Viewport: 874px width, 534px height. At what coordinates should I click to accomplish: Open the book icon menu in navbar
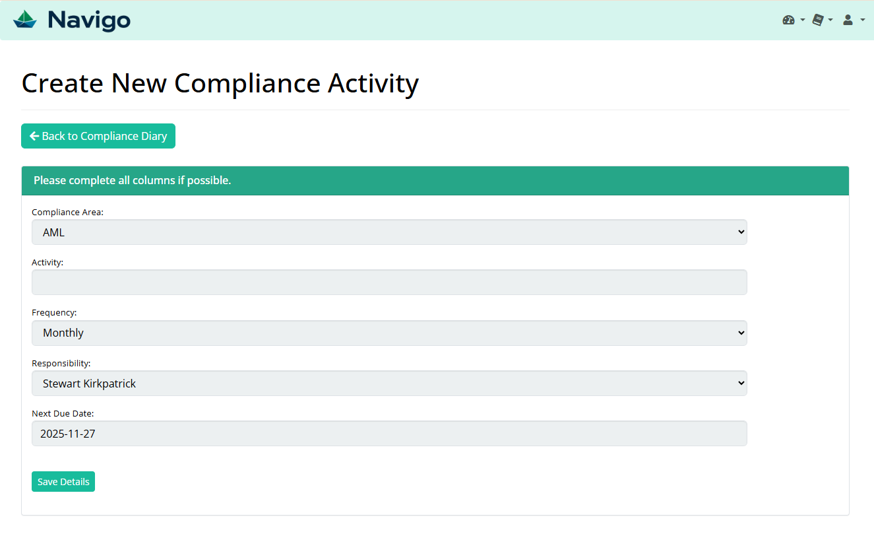point(818,20)
